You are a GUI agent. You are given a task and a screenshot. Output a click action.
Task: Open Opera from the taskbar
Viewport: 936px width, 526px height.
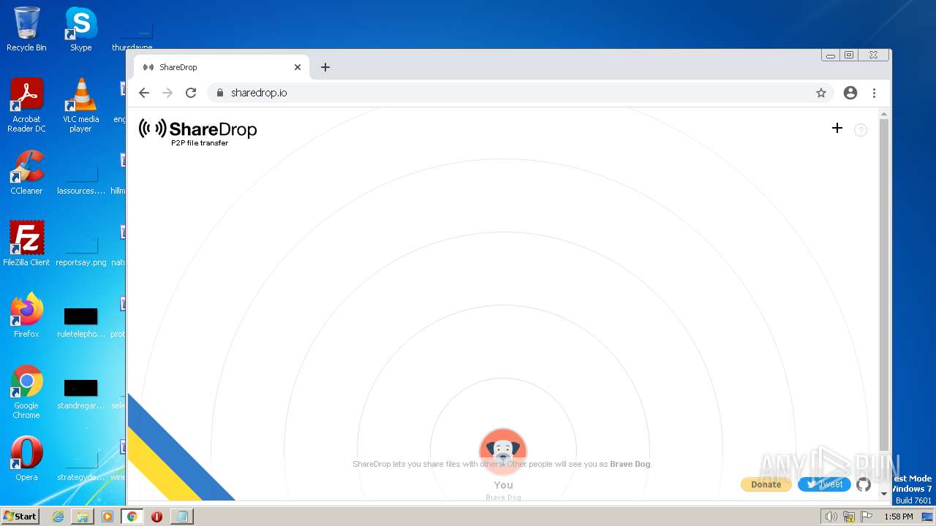156,517
